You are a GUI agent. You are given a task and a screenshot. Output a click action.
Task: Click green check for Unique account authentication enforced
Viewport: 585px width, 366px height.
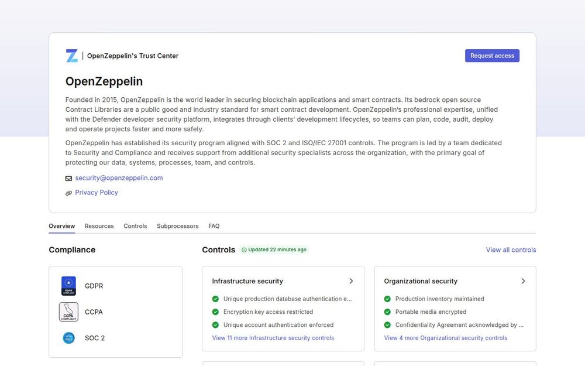pyautogui.click(x=215, y=325)
